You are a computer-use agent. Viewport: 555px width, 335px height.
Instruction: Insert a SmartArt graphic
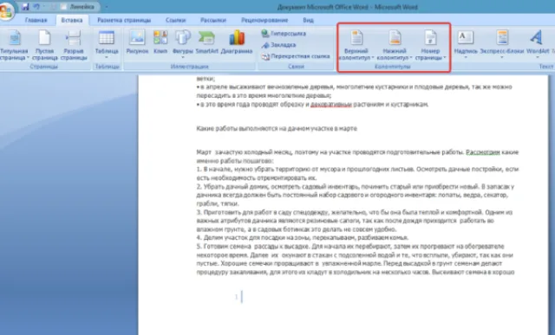[206, 42]
